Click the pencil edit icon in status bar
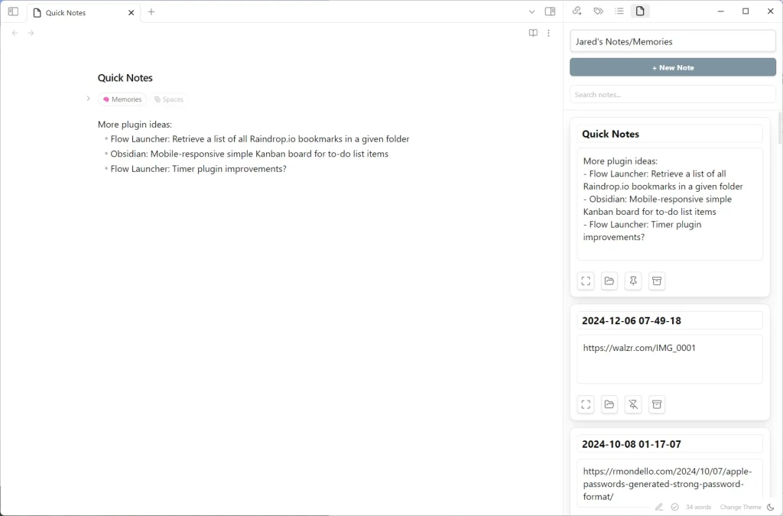 click(x=659, y=507)
